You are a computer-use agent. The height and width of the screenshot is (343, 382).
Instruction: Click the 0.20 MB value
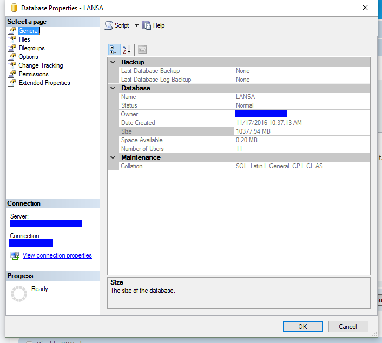pyautogui.click(x=247, y=140)
